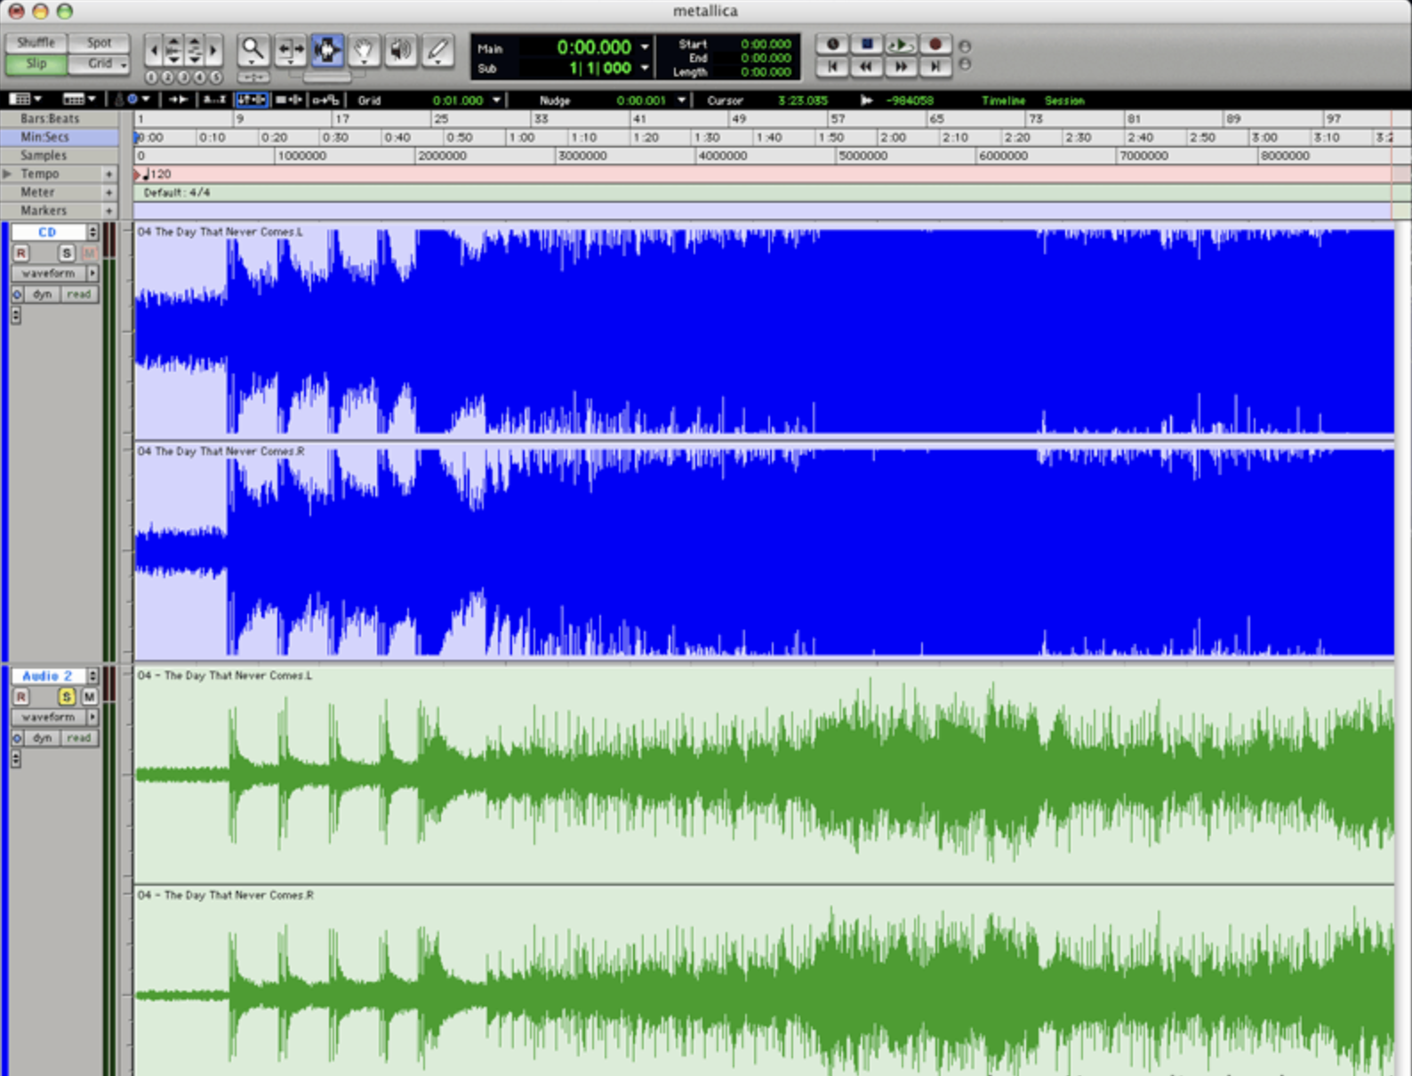Click the MIDI zoom button
The height and width of the screenshot is (1076, 1412).
195,50
